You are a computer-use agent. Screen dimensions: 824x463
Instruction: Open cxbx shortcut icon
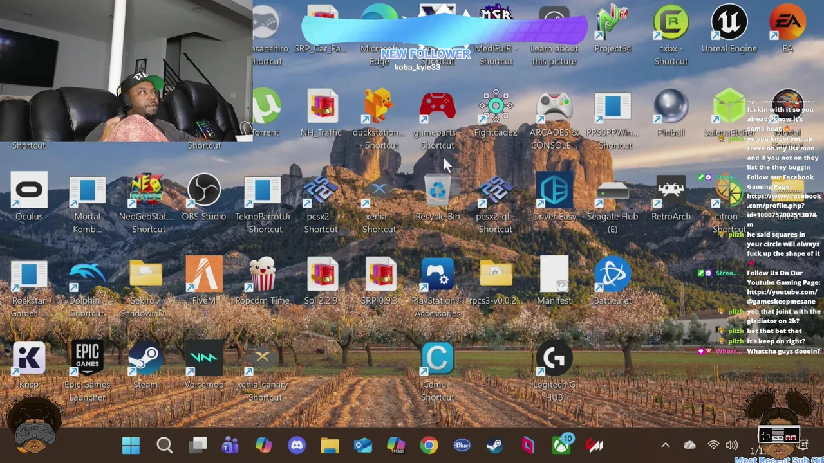(671, 23)
